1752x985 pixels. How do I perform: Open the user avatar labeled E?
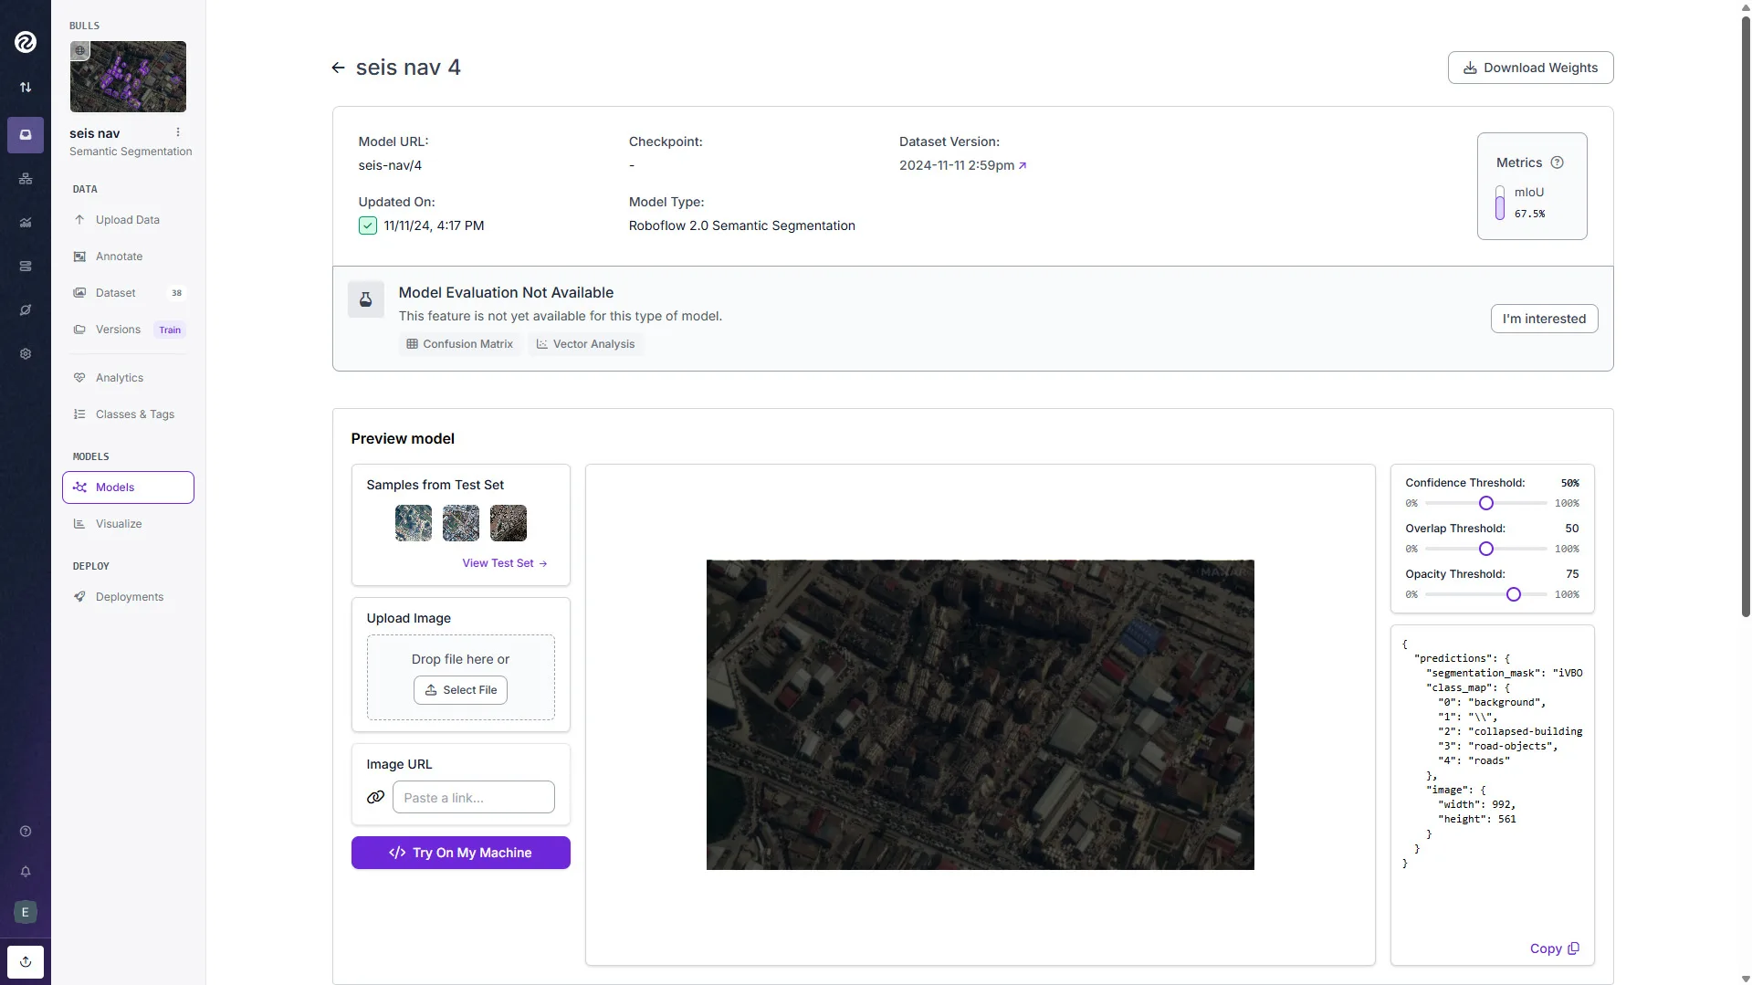point(26,912)
